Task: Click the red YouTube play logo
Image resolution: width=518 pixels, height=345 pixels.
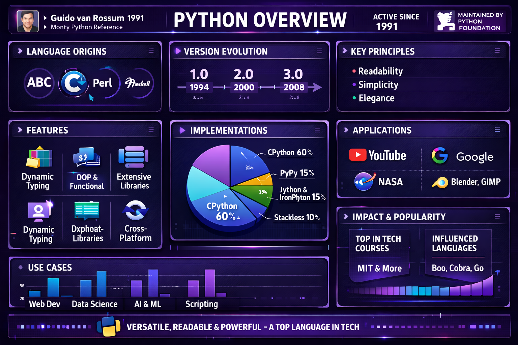Action: tap(357, 155)
